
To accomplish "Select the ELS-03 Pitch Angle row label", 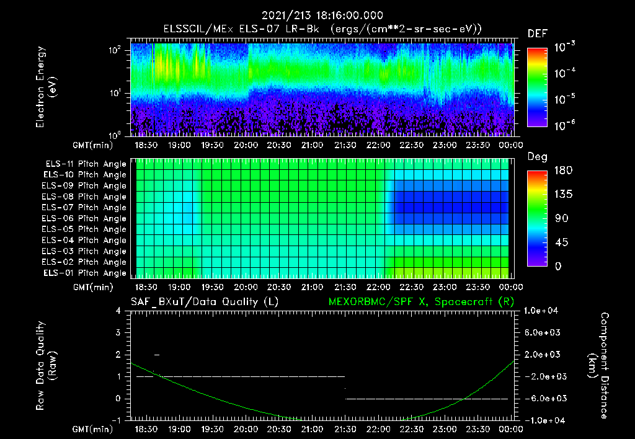I will pos(84,252).
